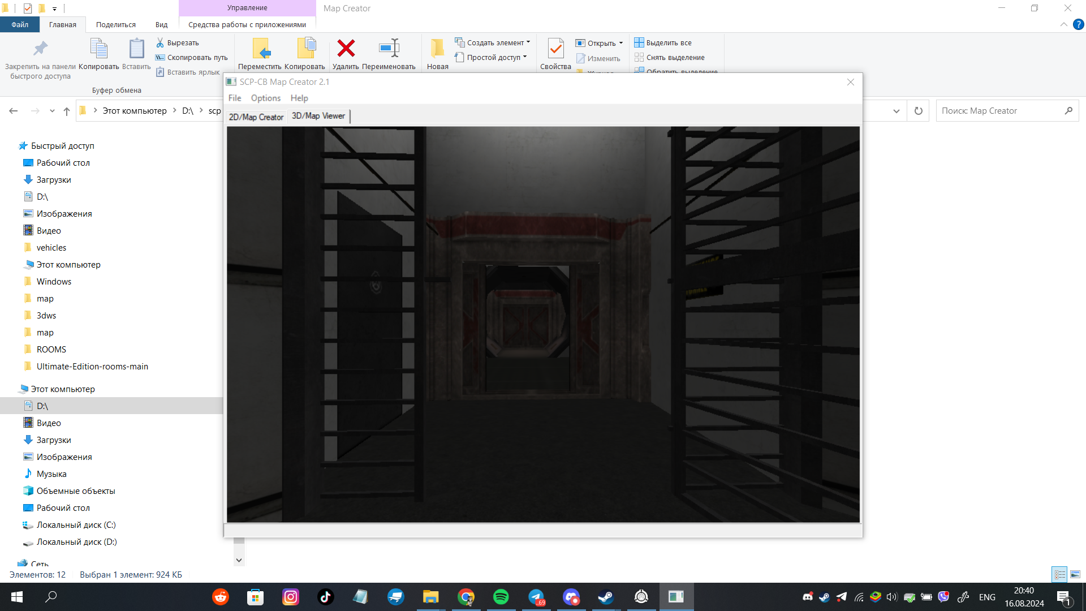Switch to 3D/Map Viewer tab
Viewport: 1086px width, 611px height.
(318, 115)
